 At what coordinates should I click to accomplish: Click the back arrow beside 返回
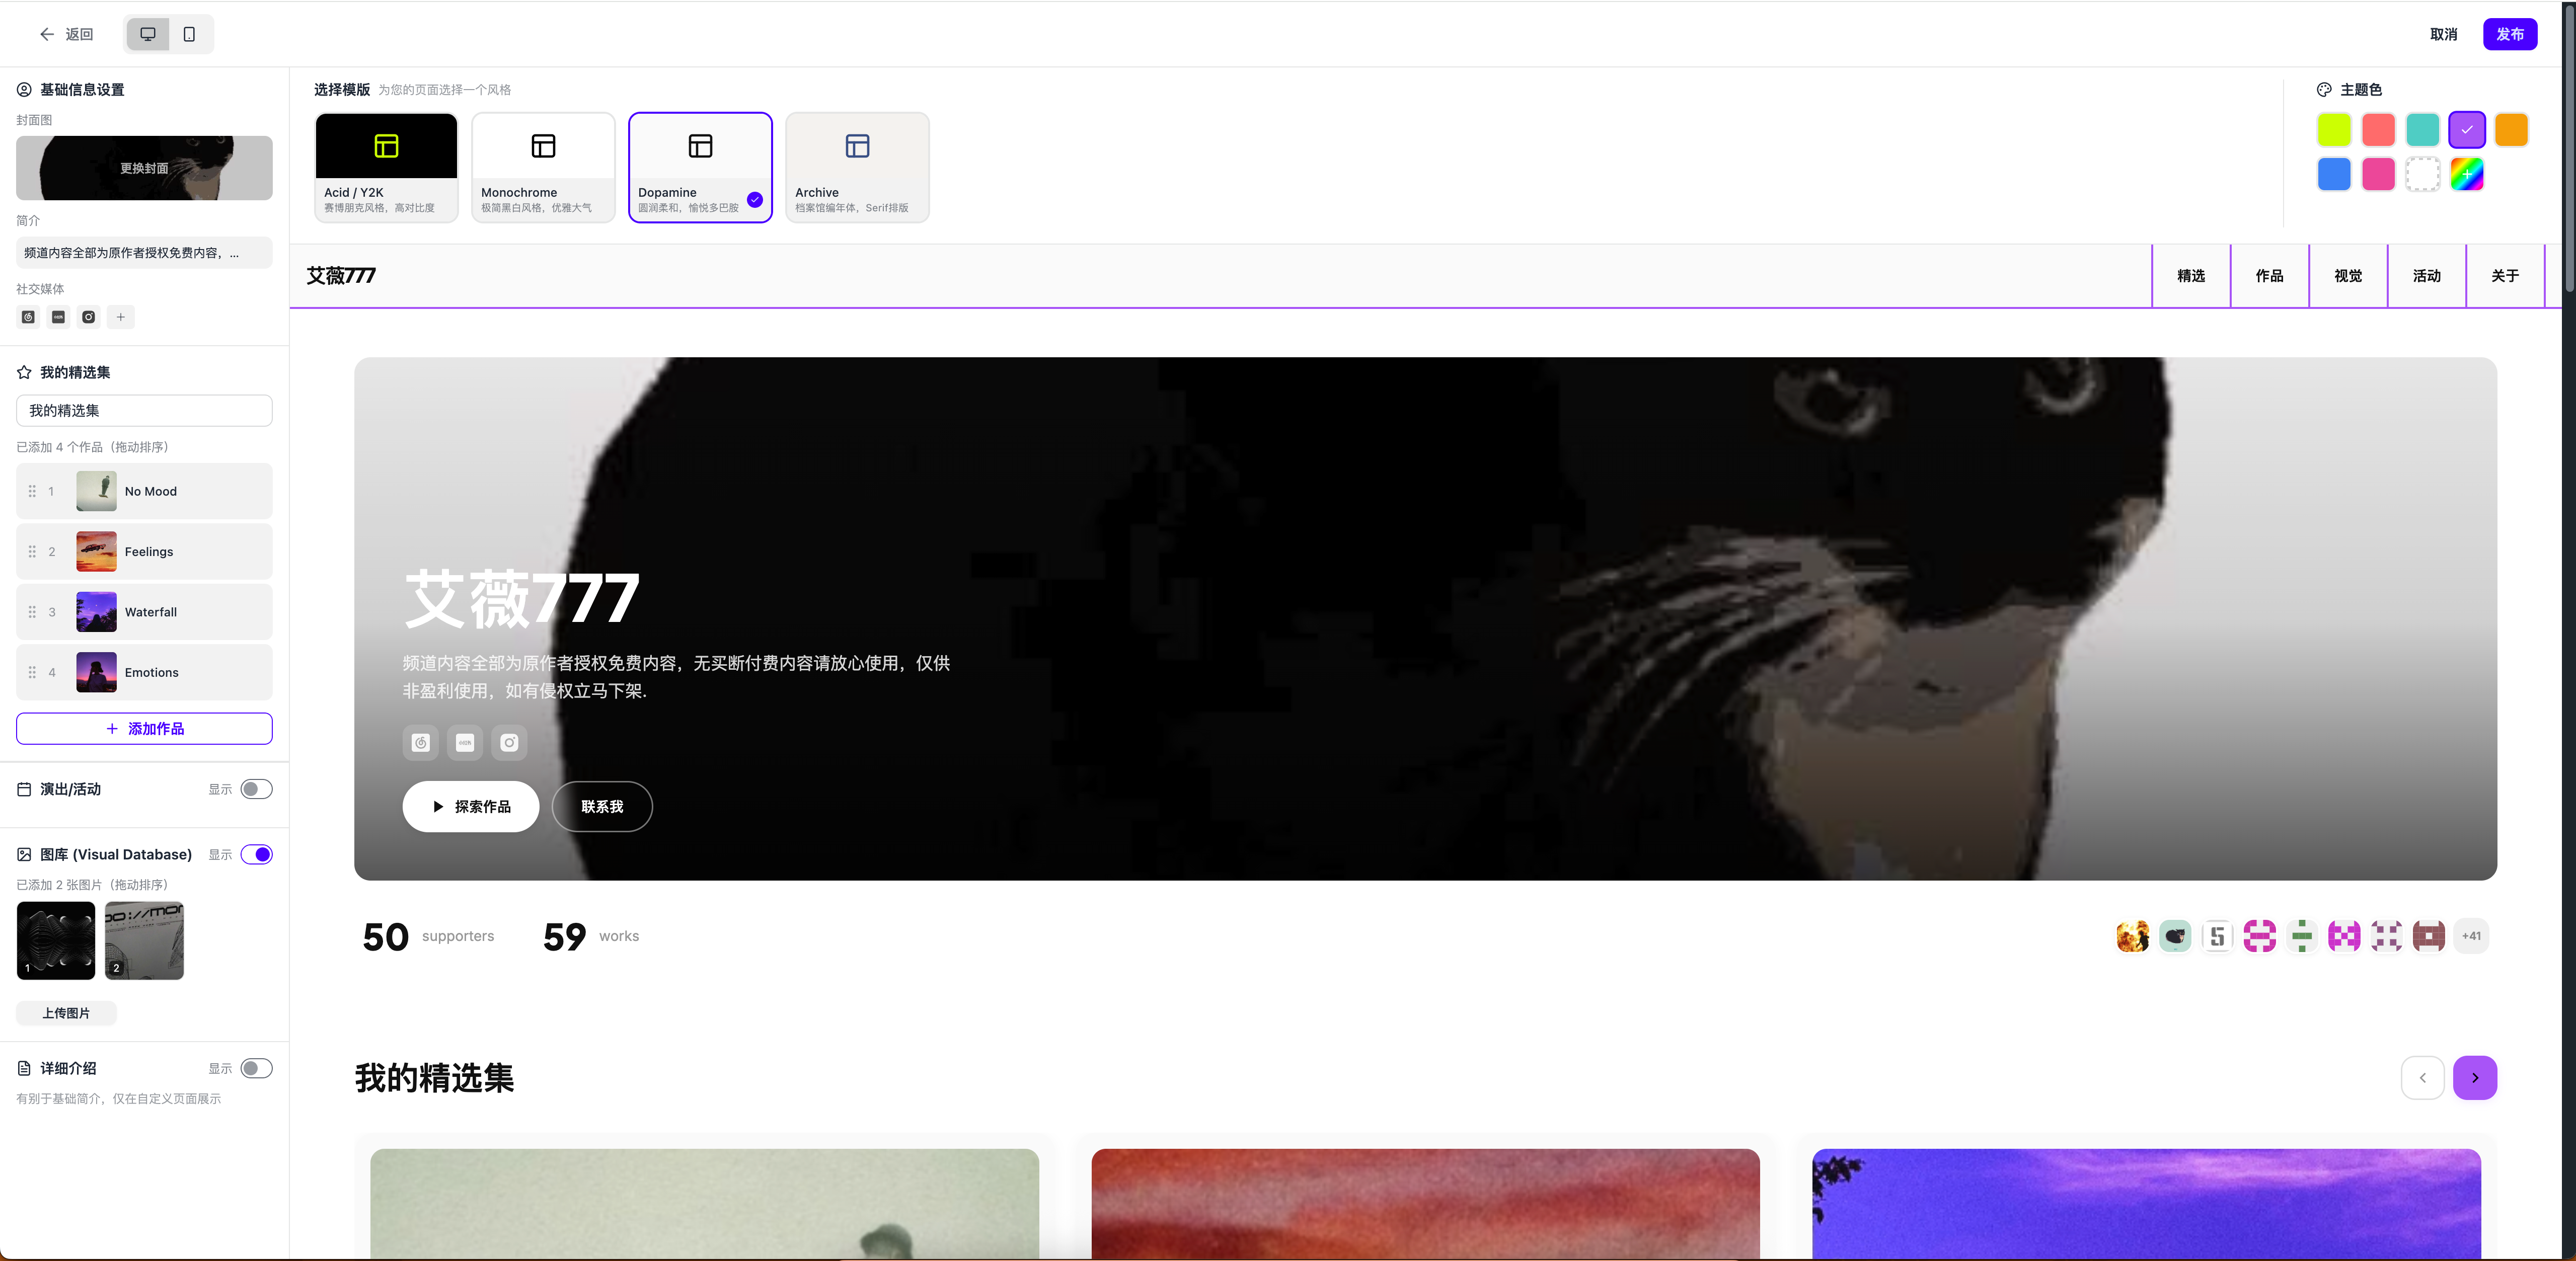(47, 34)
